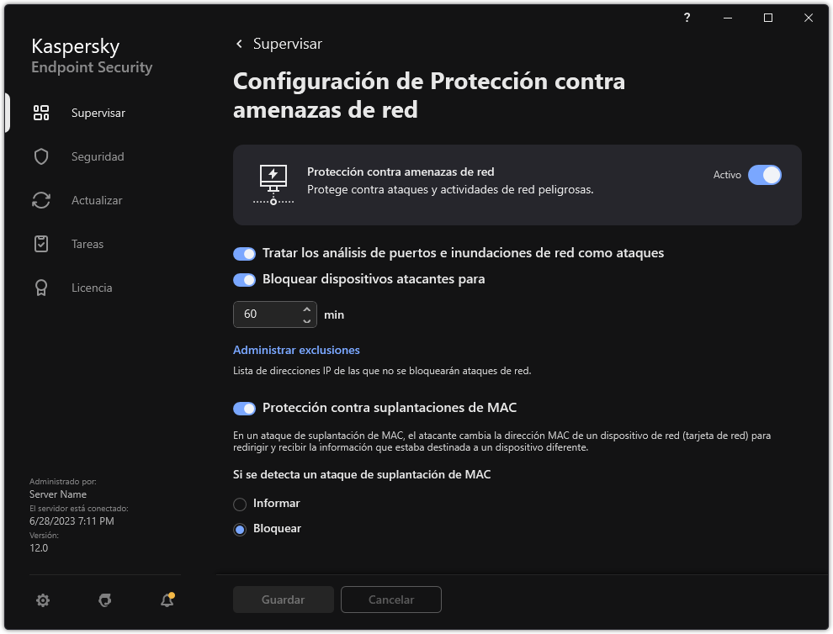Select the Informar radio option

[x=240, y=503]
